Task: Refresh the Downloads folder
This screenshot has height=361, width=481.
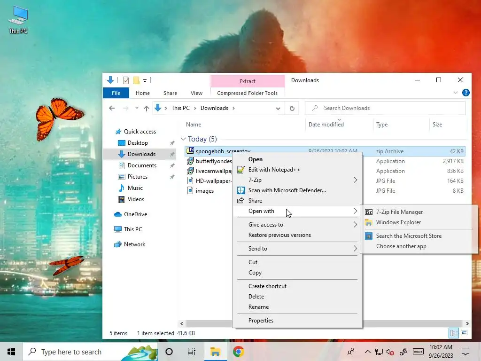Action: pos(292,108)
